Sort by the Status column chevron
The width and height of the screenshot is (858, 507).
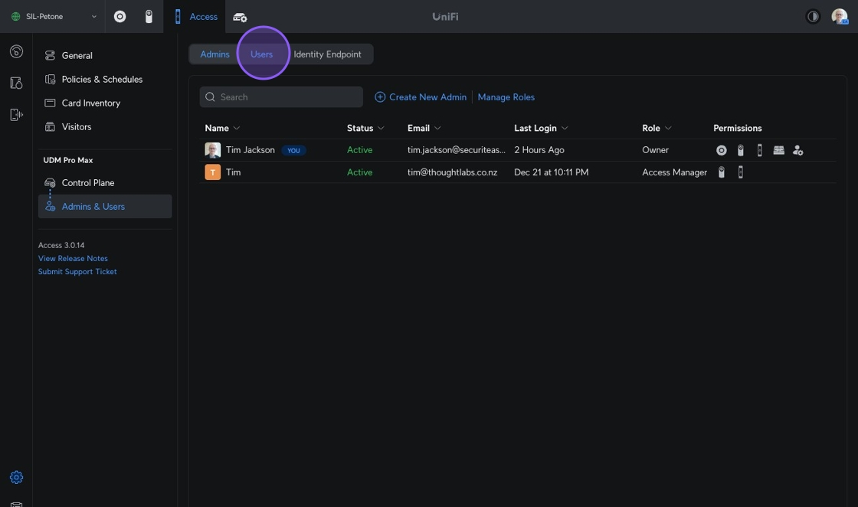click(x=381, y=129)
